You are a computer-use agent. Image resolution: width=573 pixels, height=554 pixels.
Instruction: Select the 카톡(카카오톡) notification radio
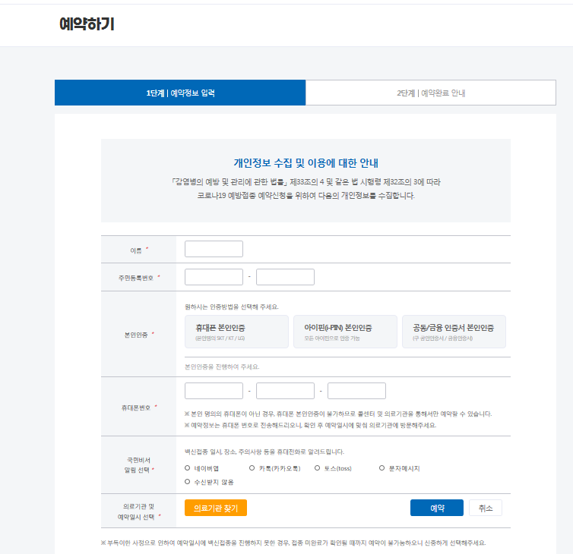point(252,468)
